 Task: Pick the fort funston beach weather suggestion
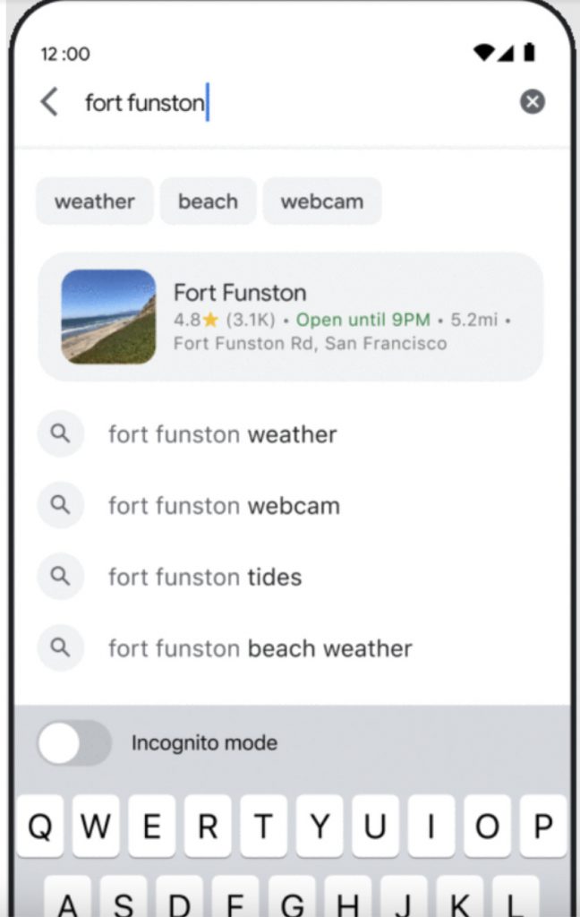260,648
